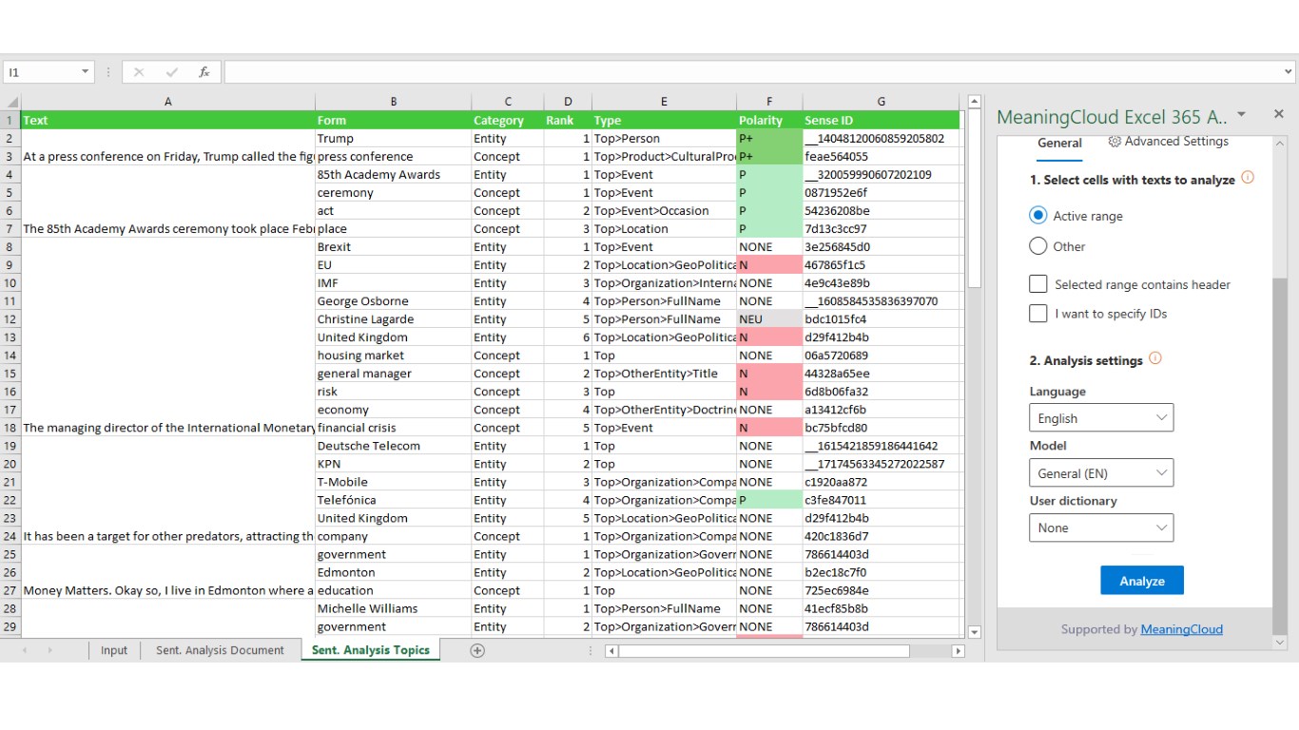1299x730 pixels.
Task: Switch to the Input sheet tab
Action: click(x=114, y=650)
